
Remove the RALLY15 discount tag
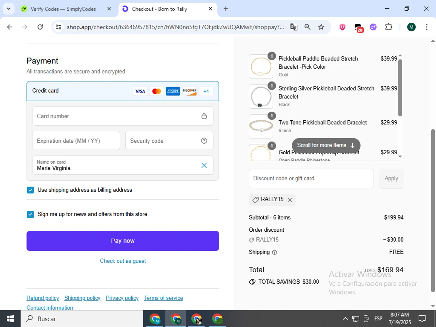[x=290, y=200]
